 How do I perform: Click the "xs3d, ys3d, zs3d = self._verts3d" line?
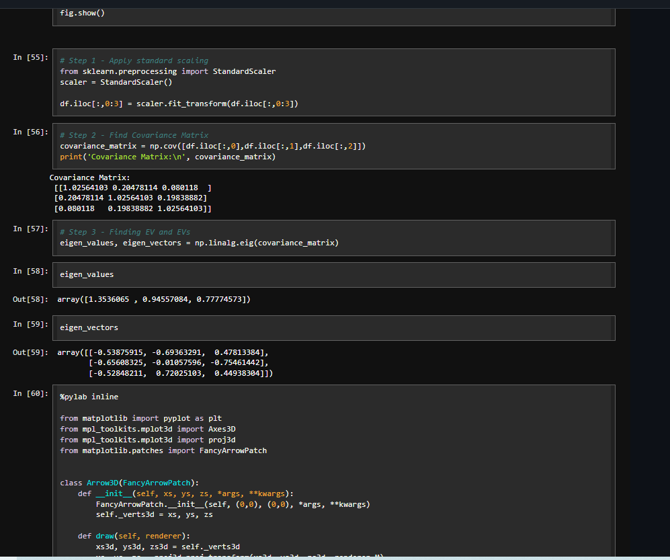coord(167,547)
